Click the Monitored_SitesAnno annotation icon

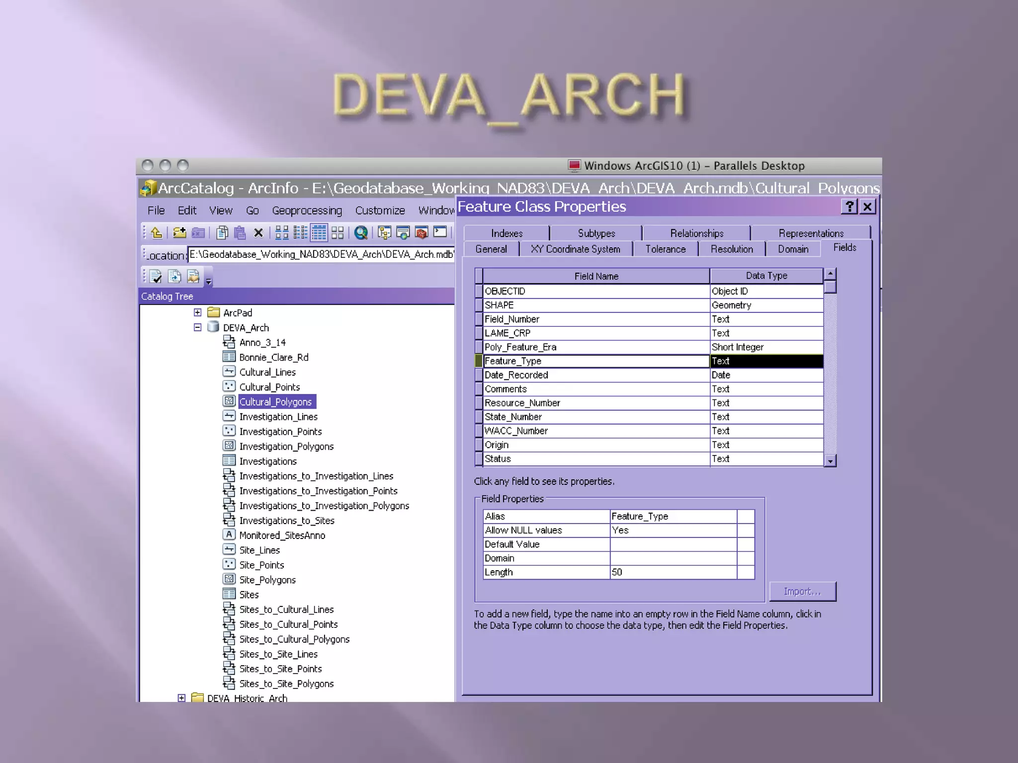(229, 534)
